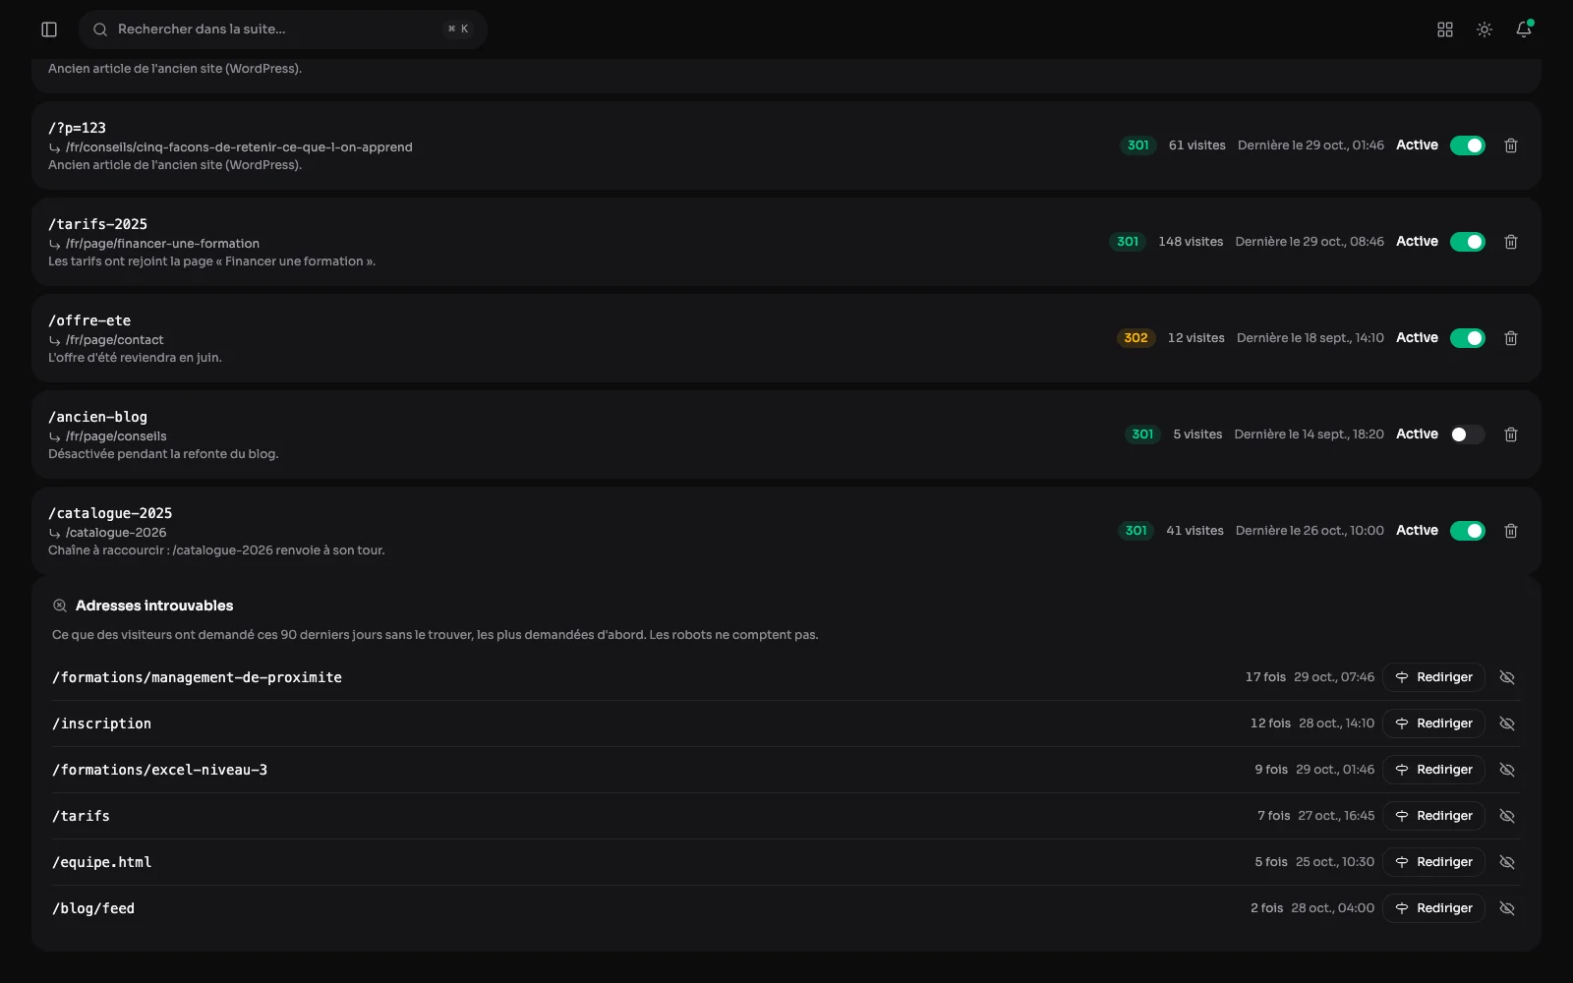Click the '148 visites' count
Viewport: 1573px width, 983px height.
[1191, 242]
